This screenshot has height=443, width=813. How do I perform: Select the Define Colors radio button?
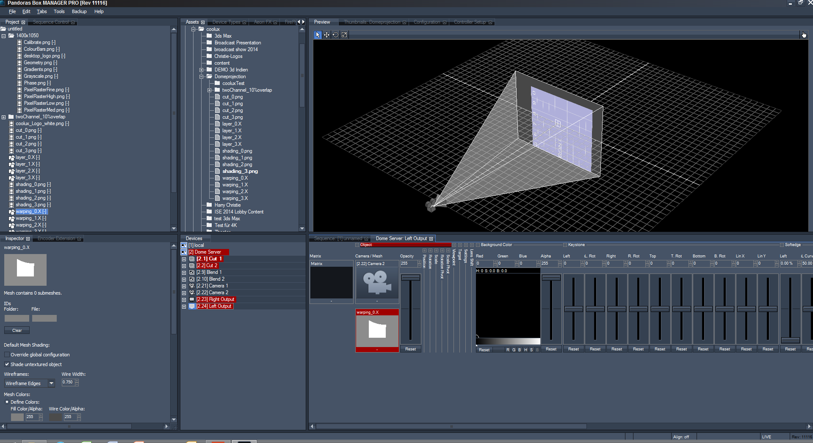click(7, 402)
